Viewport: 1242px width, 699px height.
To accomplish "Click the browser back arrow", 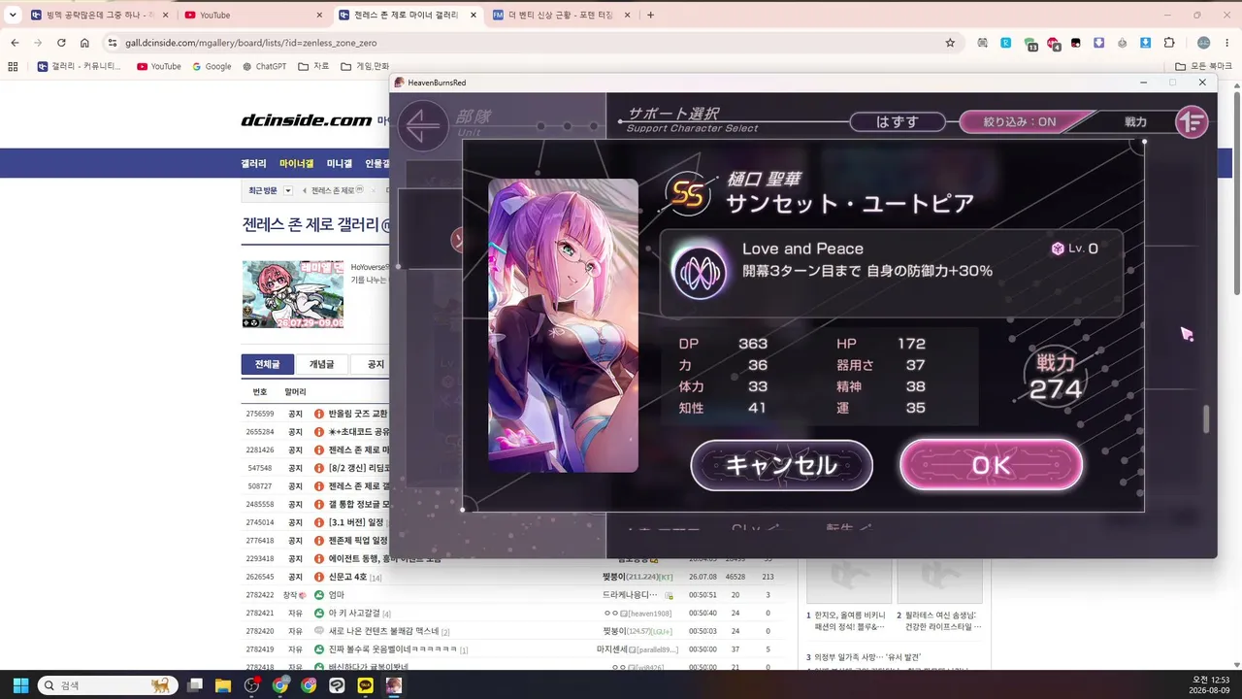I will (15, 43).
